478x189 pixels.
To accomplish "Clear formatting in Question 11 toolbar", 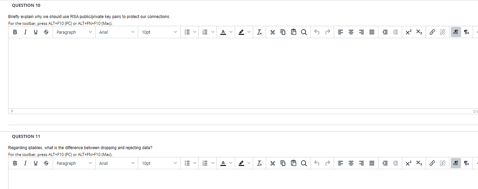I will click(x=259, y=163).
